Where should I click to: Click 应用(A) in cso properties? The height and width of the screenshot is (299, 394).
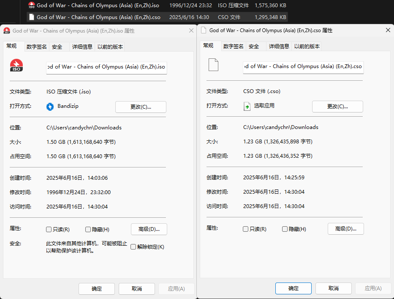coord(373,288)
